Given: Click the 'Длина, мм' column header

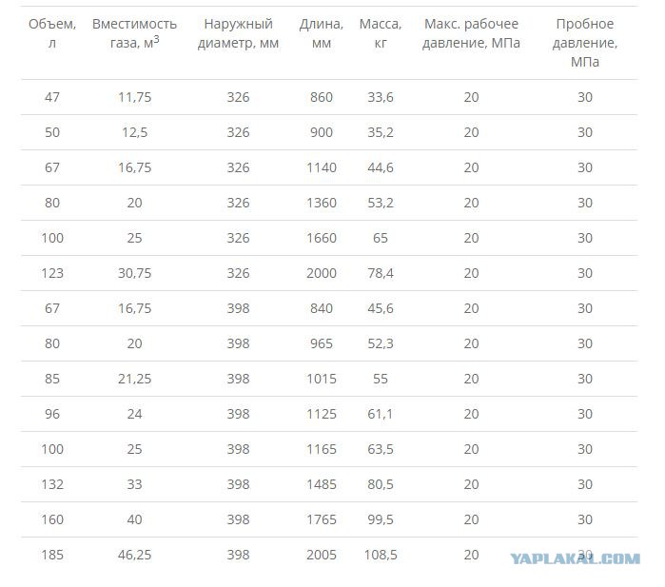Looking at the screenshot, I should (x=321, y=33).
